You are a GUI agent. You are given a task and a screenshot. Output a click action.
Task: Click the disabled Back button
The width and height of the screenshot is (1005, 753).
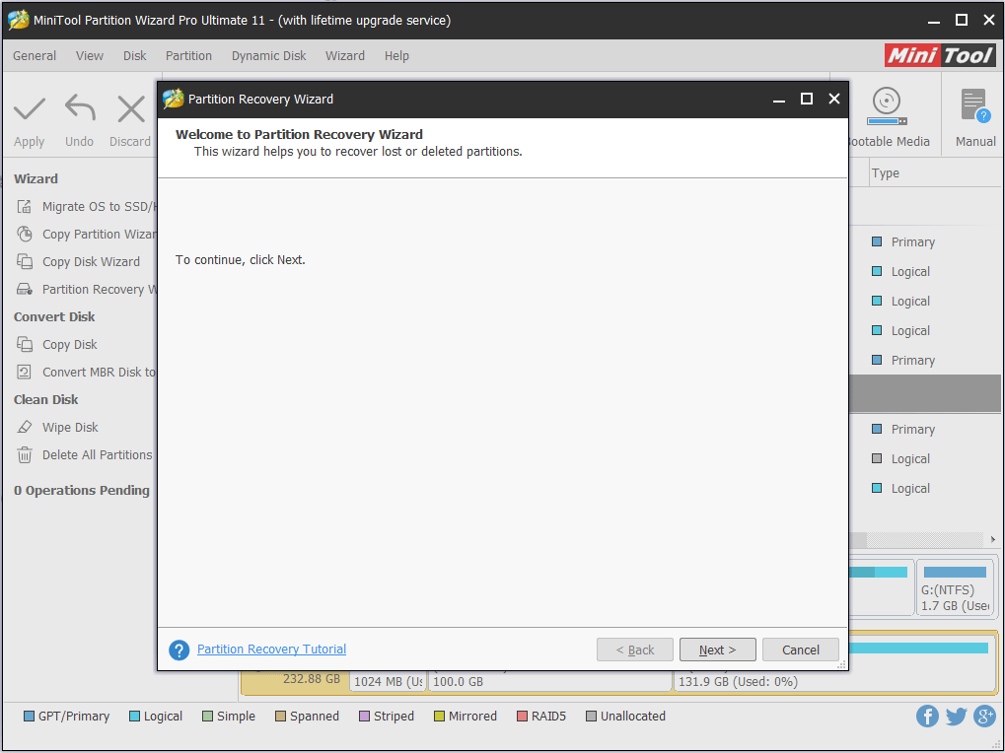[634, 650]
